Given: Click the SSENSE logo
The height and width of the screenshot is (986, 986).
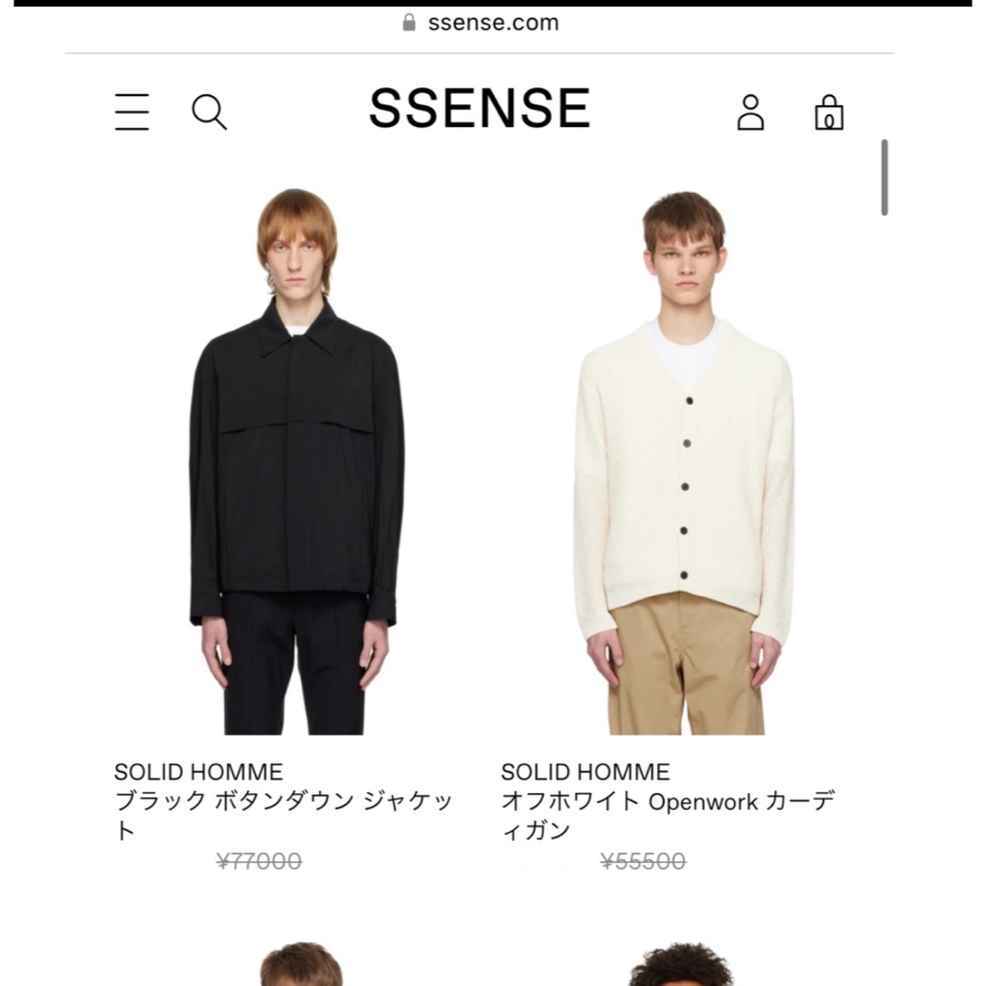Looking at the screenshot, I should click(479, 108).
